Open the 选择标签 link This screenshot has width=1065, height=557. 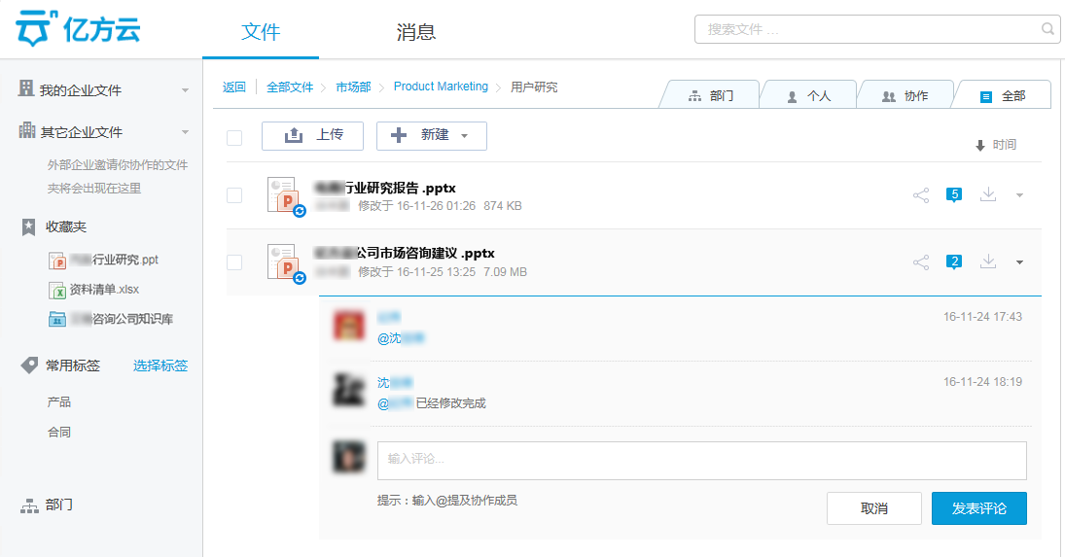pyautogui.click(x=160, y=366)
